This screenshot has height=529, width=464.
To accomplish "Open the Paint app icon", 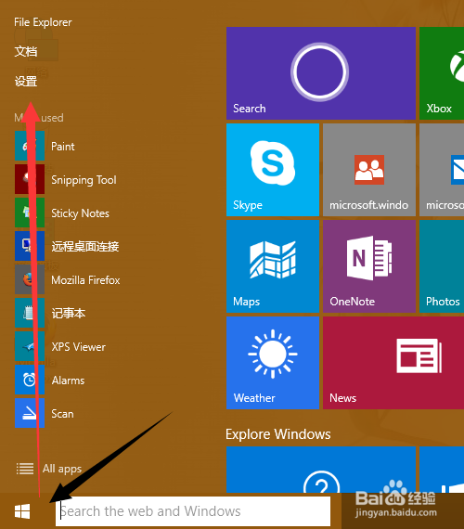I will click(30, 146).
